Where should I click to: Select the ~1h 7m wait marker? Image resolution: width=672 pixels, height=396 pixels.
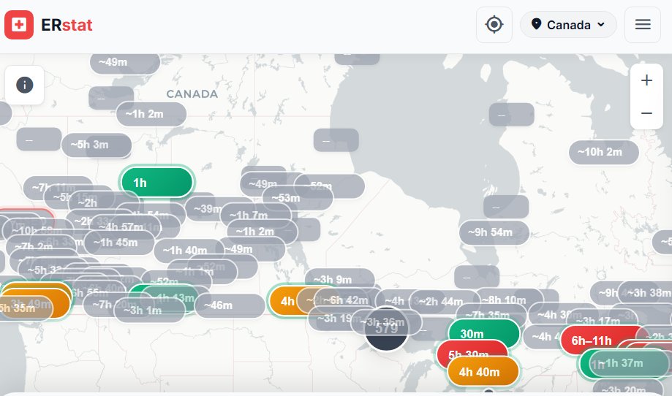(x=256, y=215)
